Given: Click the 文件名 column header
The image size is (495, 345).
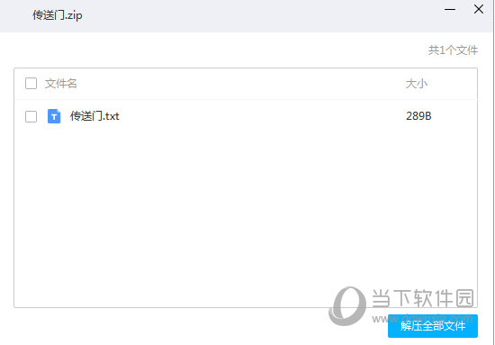Looking at the screenshot, I should tap(61, 84).
